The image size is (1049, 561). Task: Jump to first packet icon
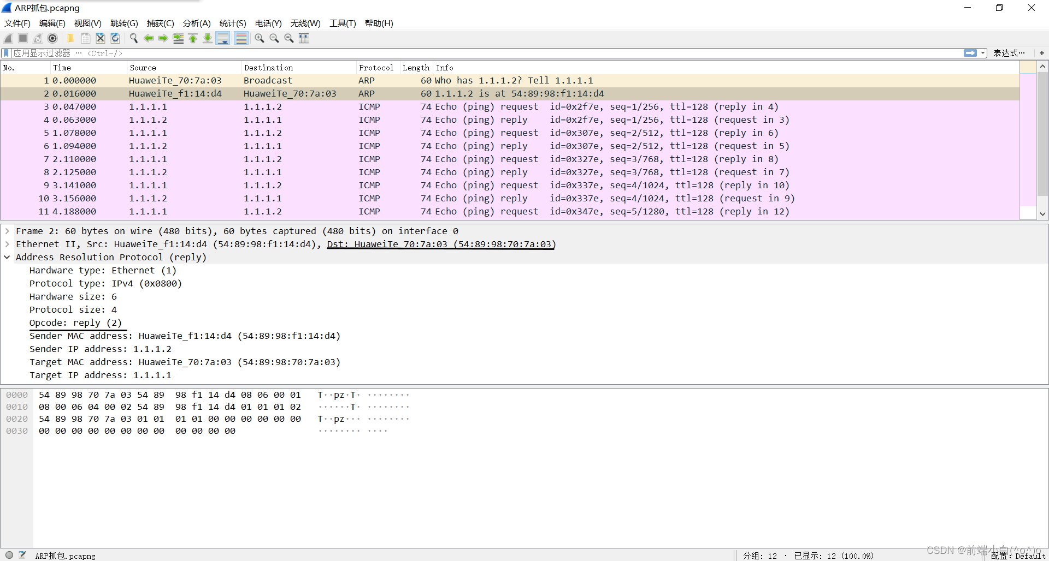coord(193,38)
